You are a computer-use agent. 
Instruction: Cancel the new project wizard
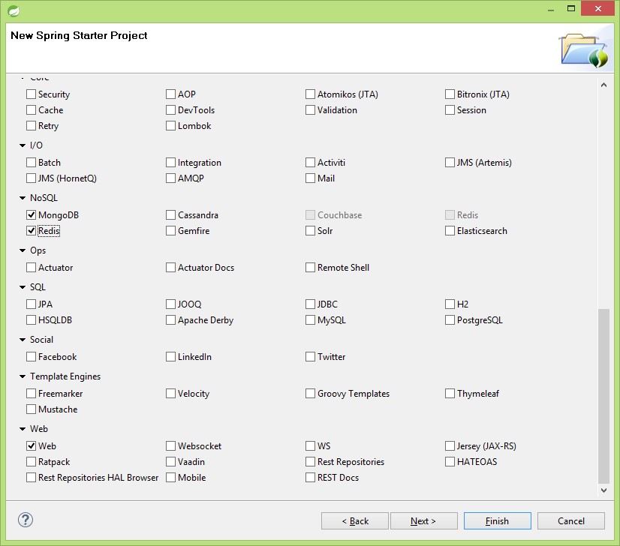(570, 521)
